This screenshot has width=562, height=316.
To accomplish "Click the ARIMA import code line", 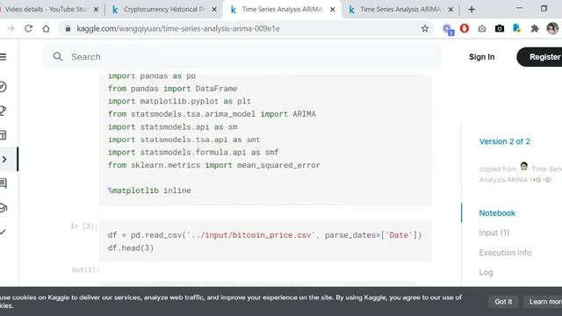I will pos(212,114).
